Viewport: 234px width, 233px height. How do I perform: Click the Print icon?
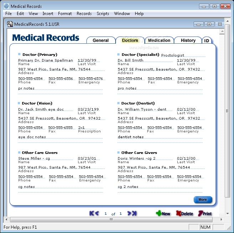(x=200, y=213)
